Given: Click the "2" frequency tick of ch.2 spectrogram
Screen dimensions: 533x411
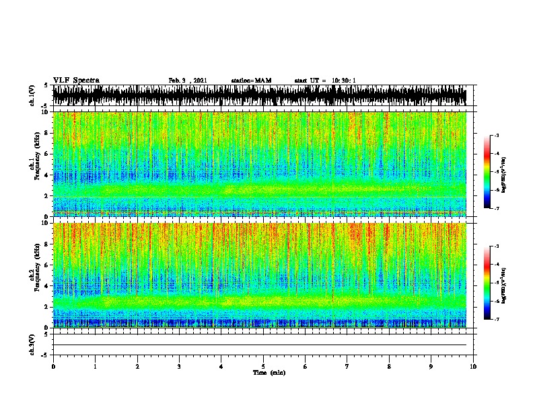Looking at the screenshot, I should 47,307.
